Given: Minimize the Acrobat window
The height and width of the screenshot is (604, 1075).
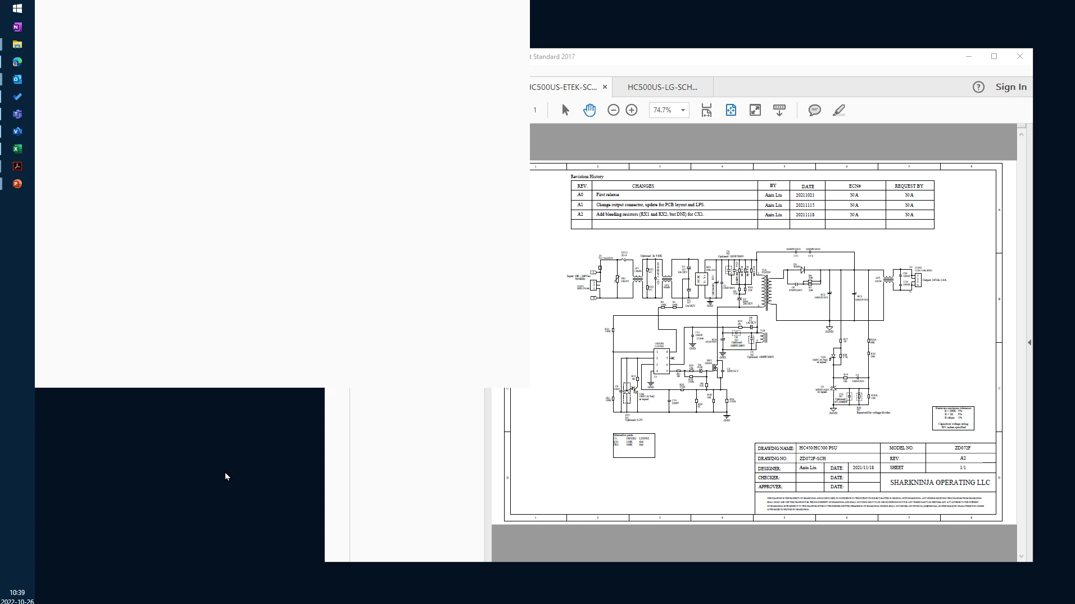Looking at the screenshot, I should pyautogui.click(x=969, y=56).
